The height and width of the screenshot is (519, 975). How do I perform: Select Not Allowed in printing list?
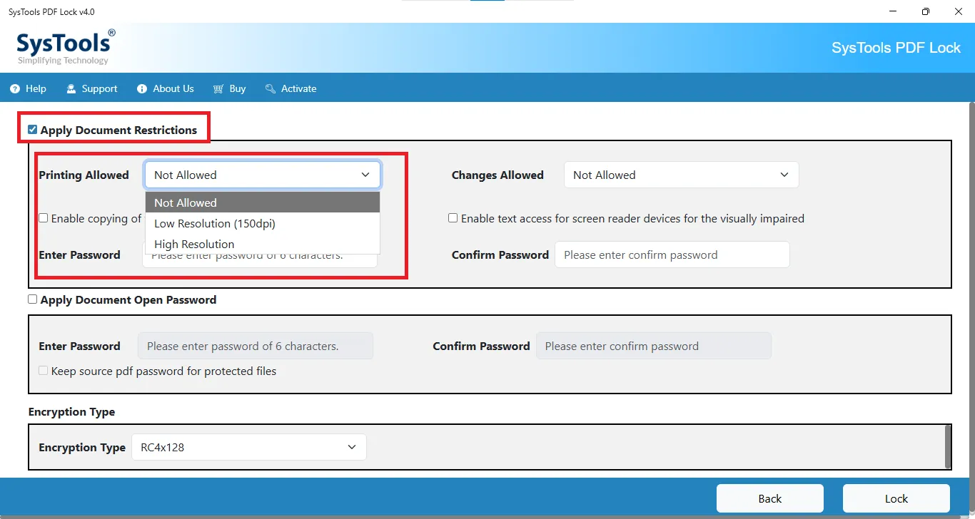pos(263,202)
